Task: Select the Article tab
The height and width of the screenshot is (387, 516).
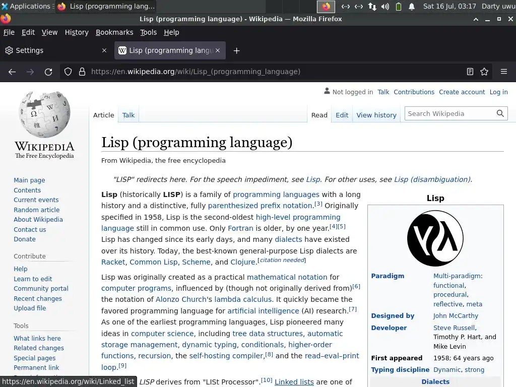Action: click(x=104, y=115)
